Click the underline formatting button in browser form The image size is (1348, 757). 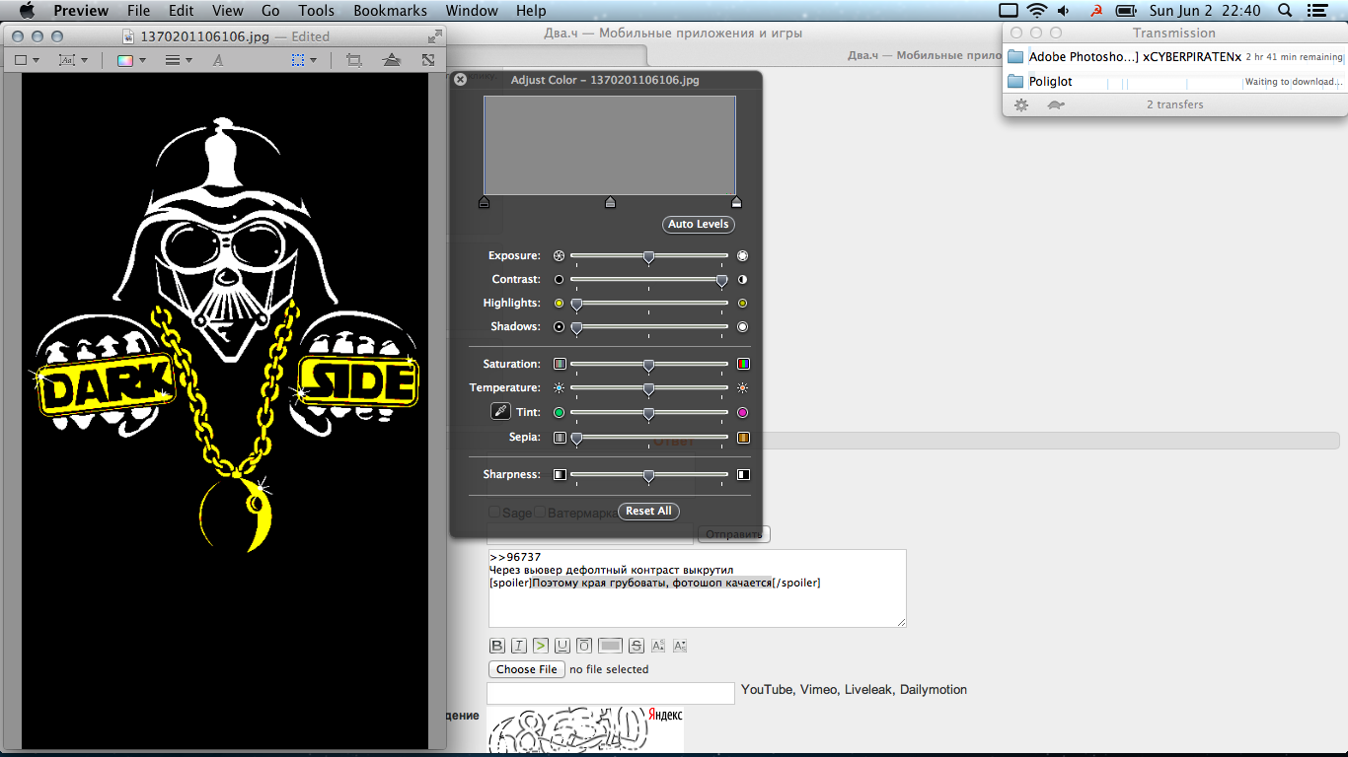562,646
